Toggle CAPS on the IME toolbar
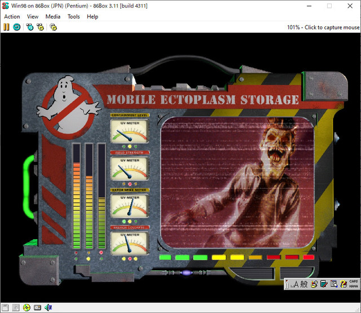This screenshot has width=361, height=313. pos(354,281)
